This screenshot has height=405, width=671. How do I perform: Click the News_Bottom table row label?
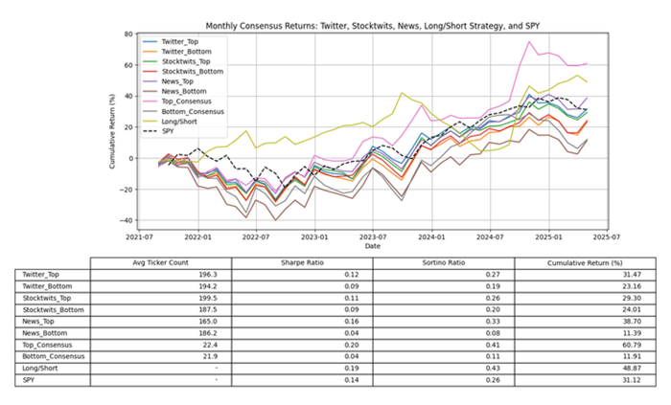(x=44, y=333)
